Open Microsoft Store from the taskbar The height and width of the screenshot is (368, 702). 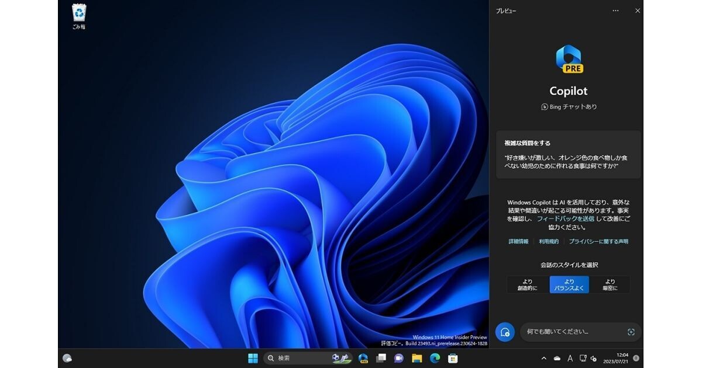(452, 358)
